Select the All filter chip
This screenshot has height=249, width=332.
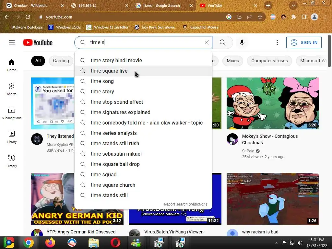click(38, 61)
